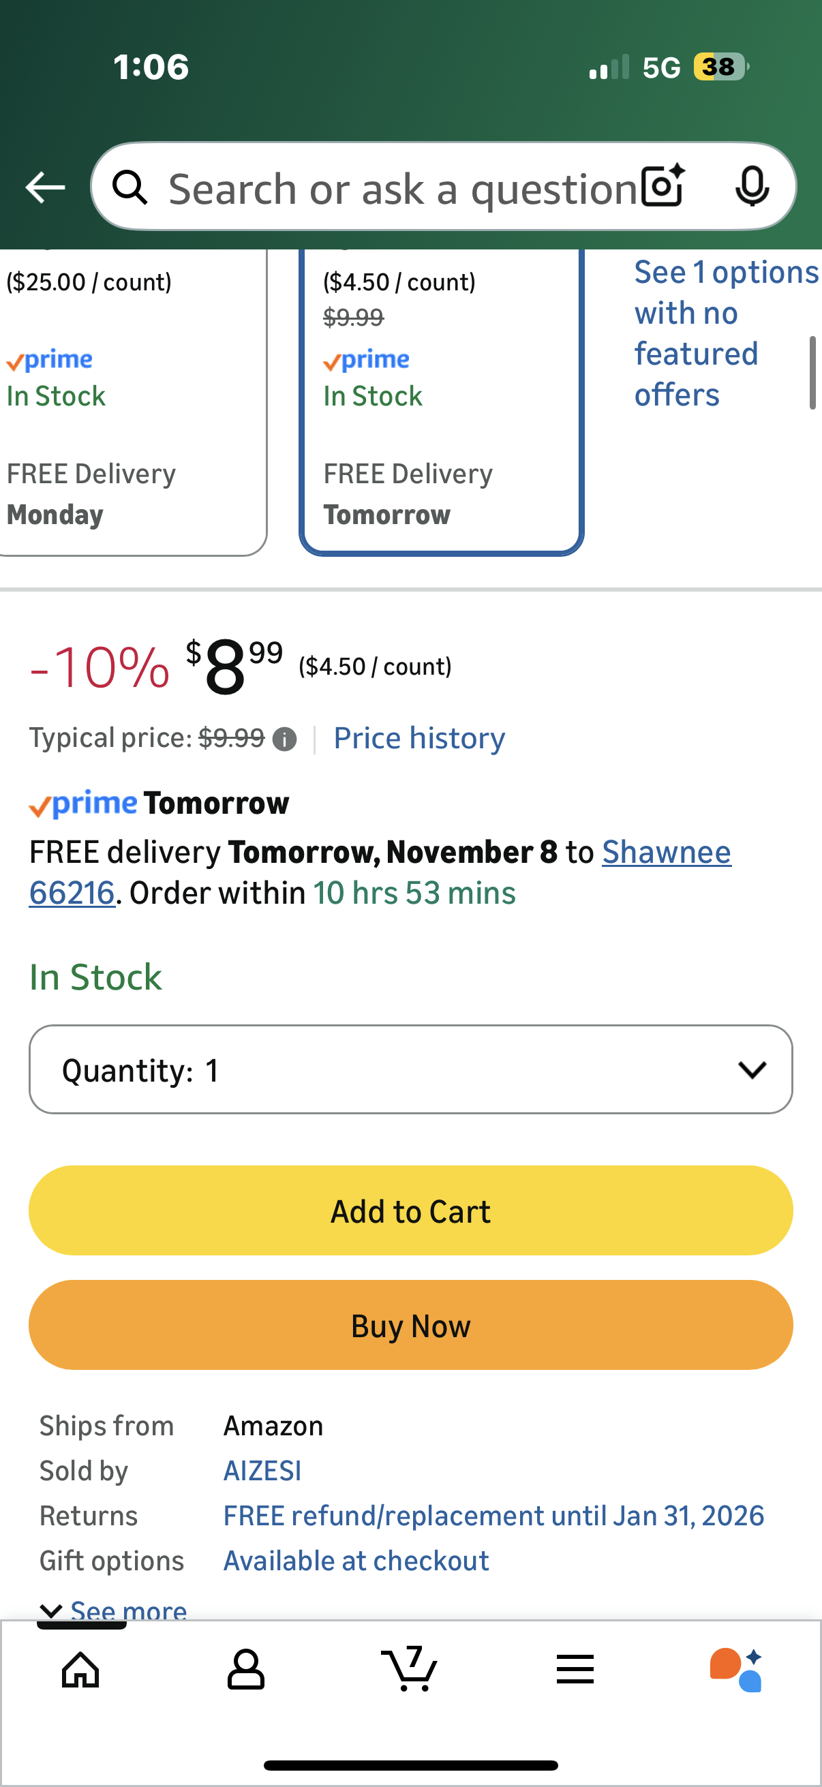Open the hamburger menu tab
The height and width of the screenshot is (1787, 822).
575,1670
